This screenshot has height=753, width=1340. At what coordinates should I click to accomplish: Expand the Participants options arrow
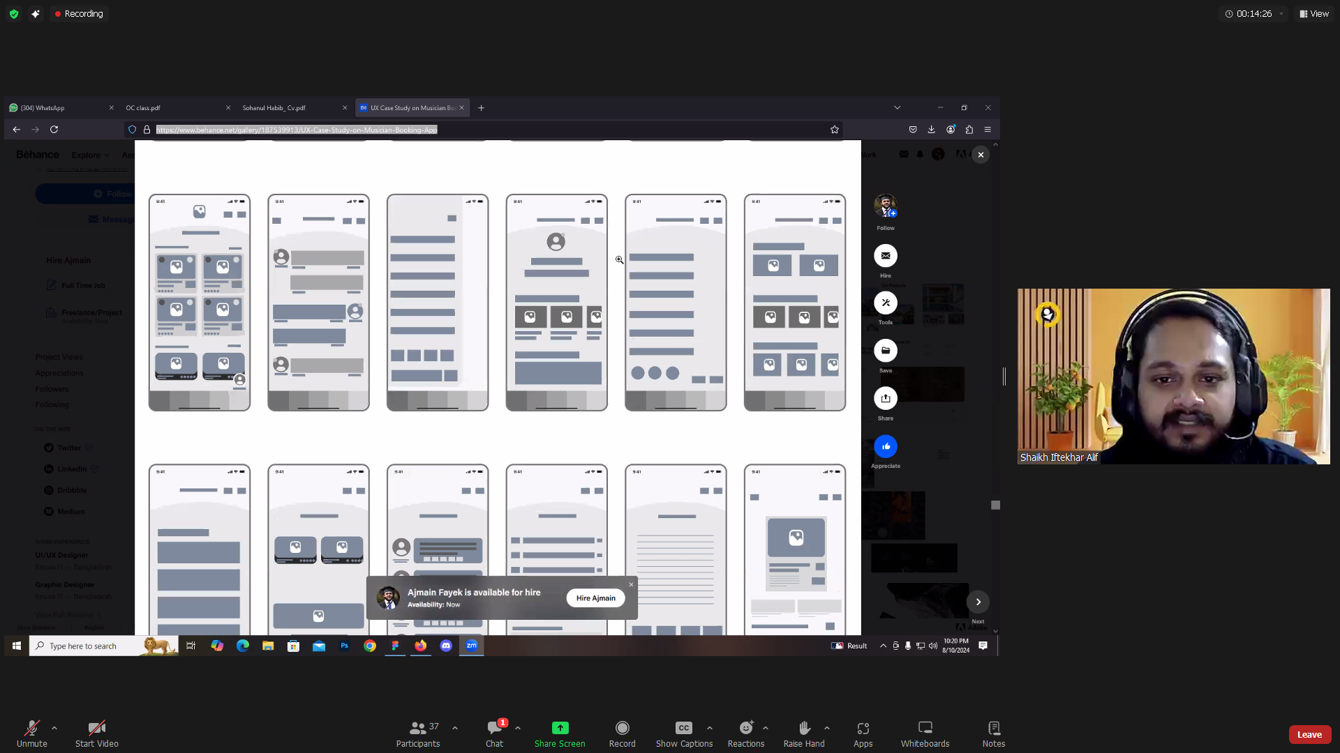pos(455,728)
